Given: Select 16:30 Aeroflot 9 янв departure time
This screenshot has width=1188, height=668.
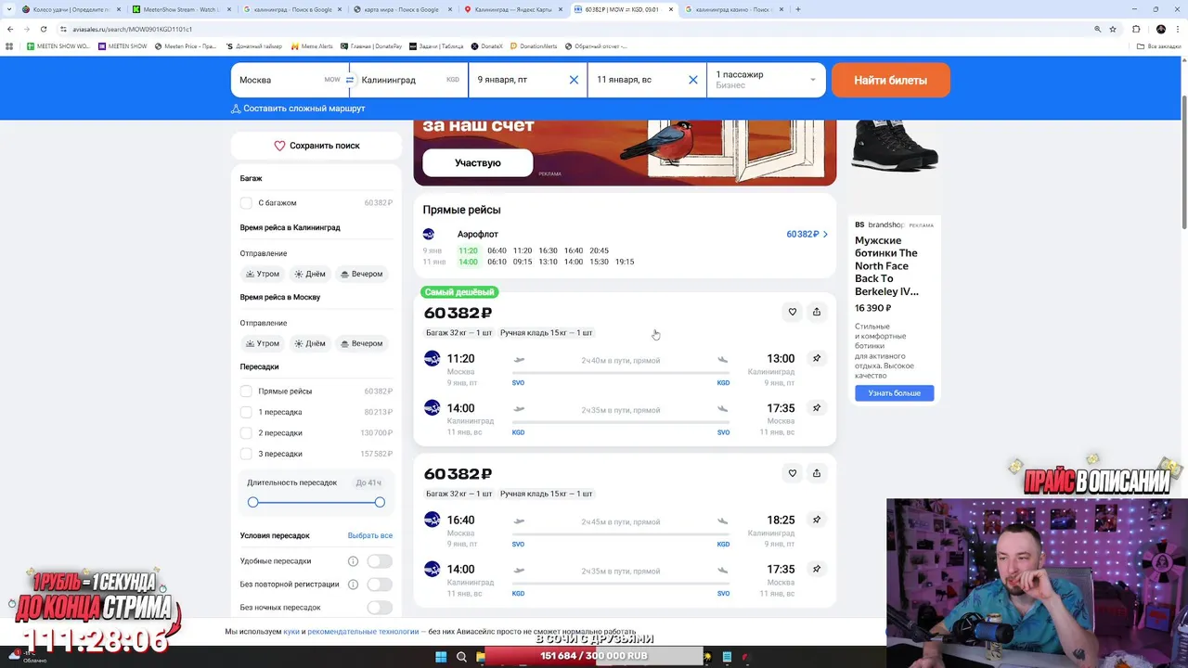Looking at the screenshot, I should [548, 250].
